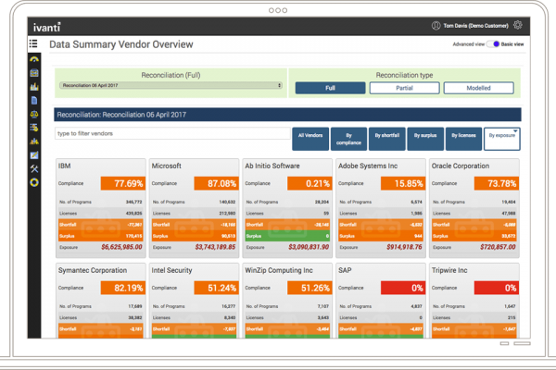Open the edit note sidebar icon

(x=34, y=155)
